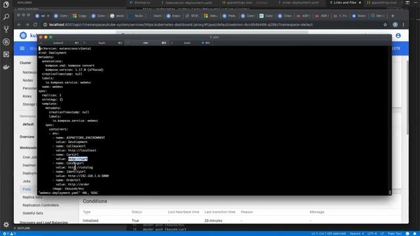Image resolution: width=420 pixels, height=236 pixels.
Task: Open VS Code Search in the activity bar
Action: pos(6,17)
